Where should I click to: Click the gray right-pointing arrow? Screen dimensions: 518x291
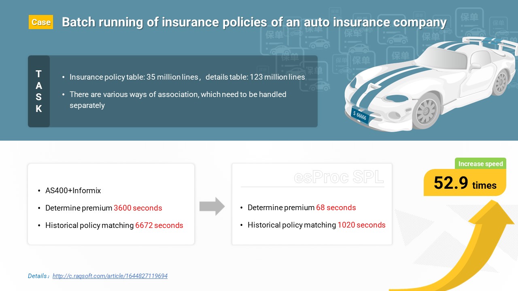pyautogui.click(x=212, y=207)
